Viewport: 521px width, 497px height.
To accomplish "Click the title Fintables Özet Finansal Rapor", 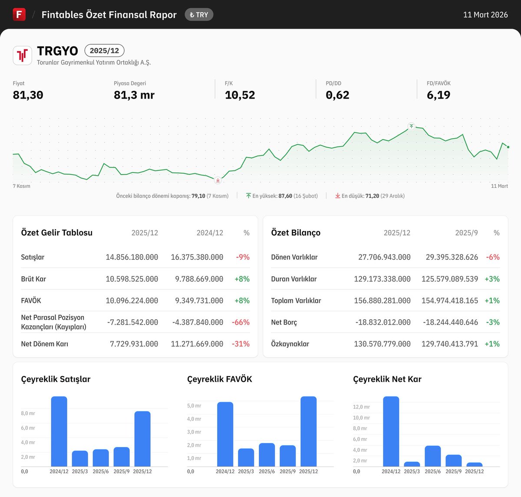I will coord(109,15).
